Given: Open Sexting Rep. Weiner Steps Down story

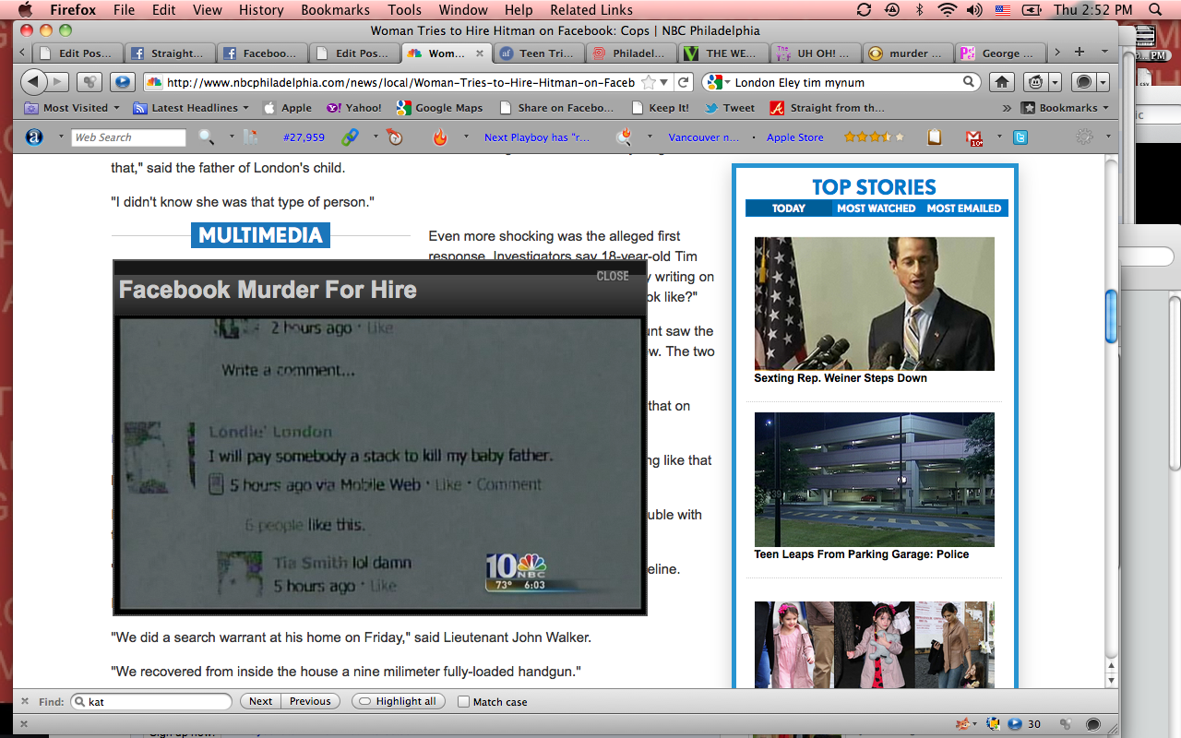Looking at the screenshot, I should [x=840, y=378].
